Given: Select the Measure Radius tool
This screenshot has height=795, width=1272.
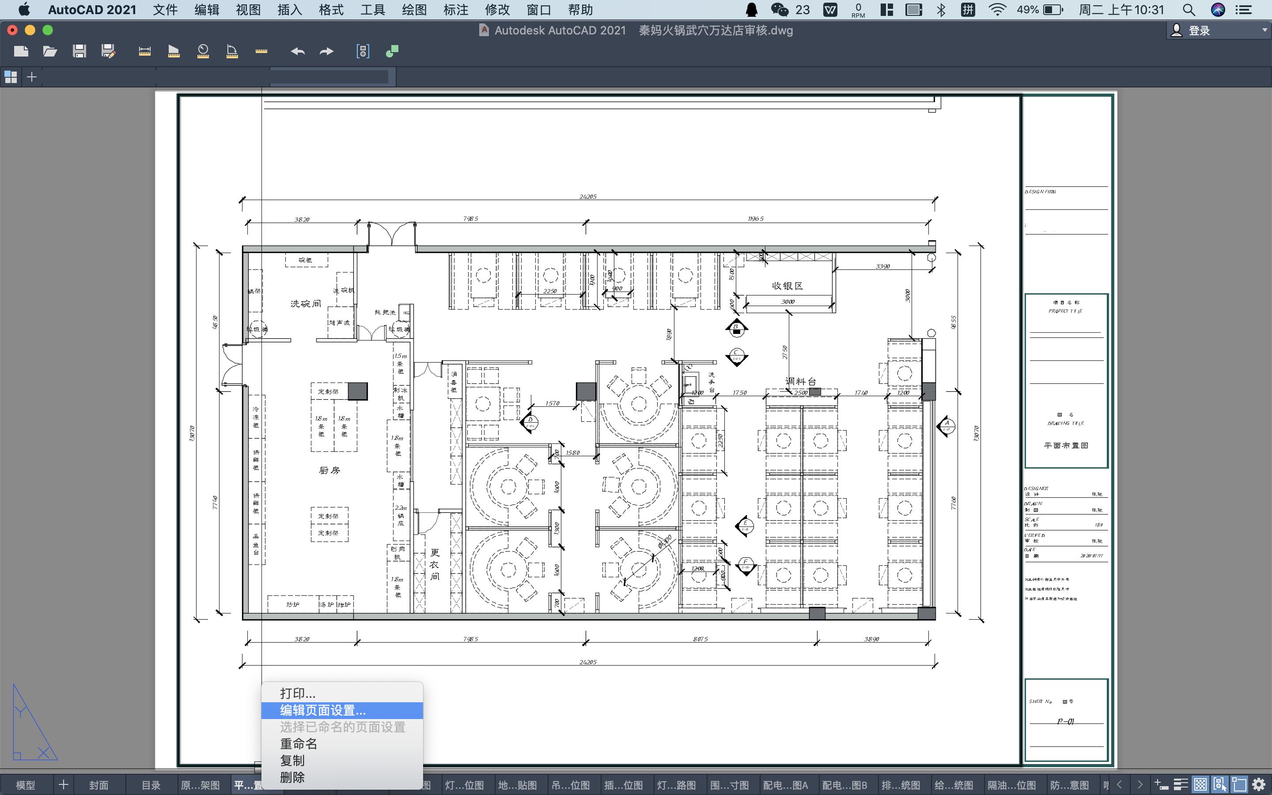Looking at the screenshot, I should pos(203,51).
